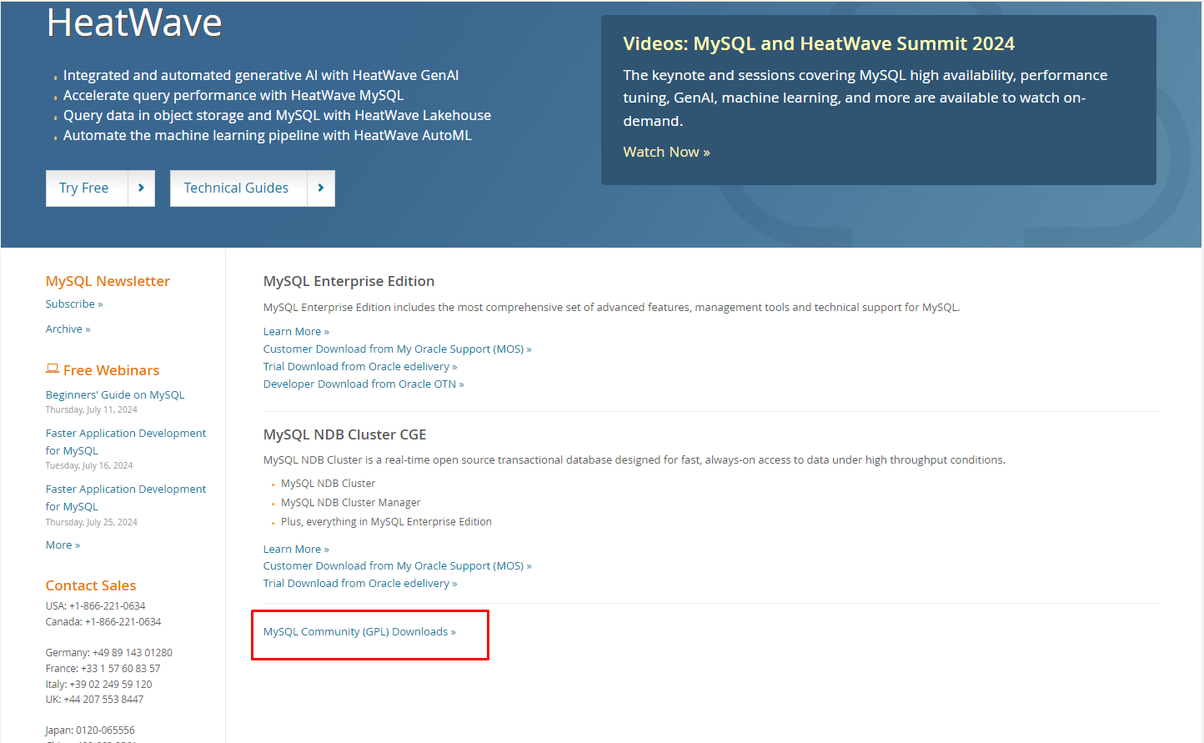The height and width of the screenshot is (743, 1204).
Task: Click the 'MySQL NDB Cluster Manager' bullet item
Action: tap(350, 503)
